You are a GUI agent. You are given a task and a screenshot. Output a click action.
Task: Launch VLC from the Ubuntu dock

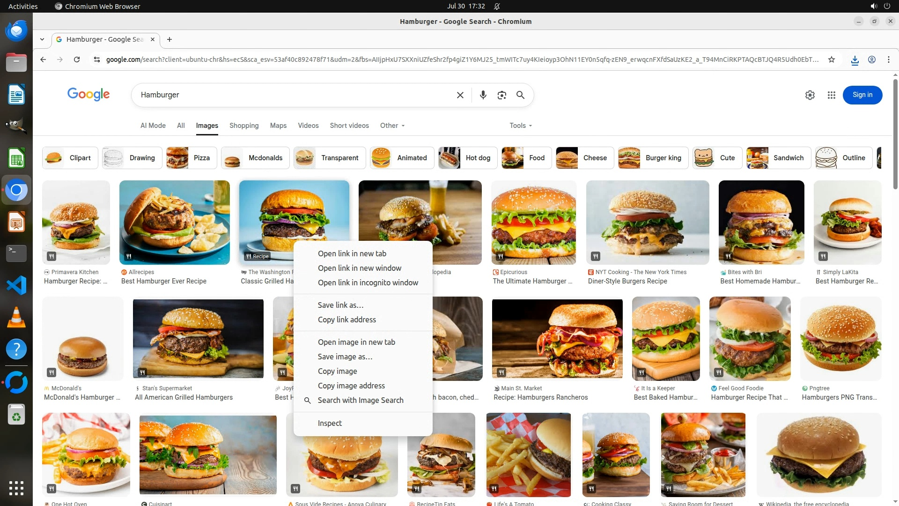(16, 318)
